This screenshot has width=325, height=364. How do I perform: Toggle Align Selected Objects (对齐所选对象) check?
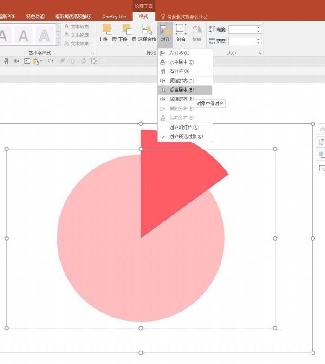click(x=185, y=136)
